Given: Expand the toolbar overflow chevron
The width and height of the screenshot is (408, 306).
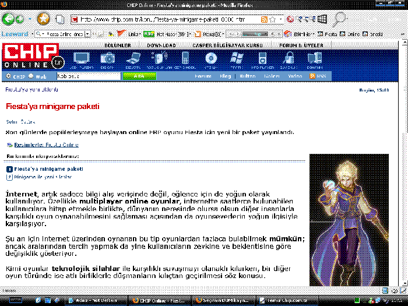Looking at the screenshot, I should (x=403, y=34).
